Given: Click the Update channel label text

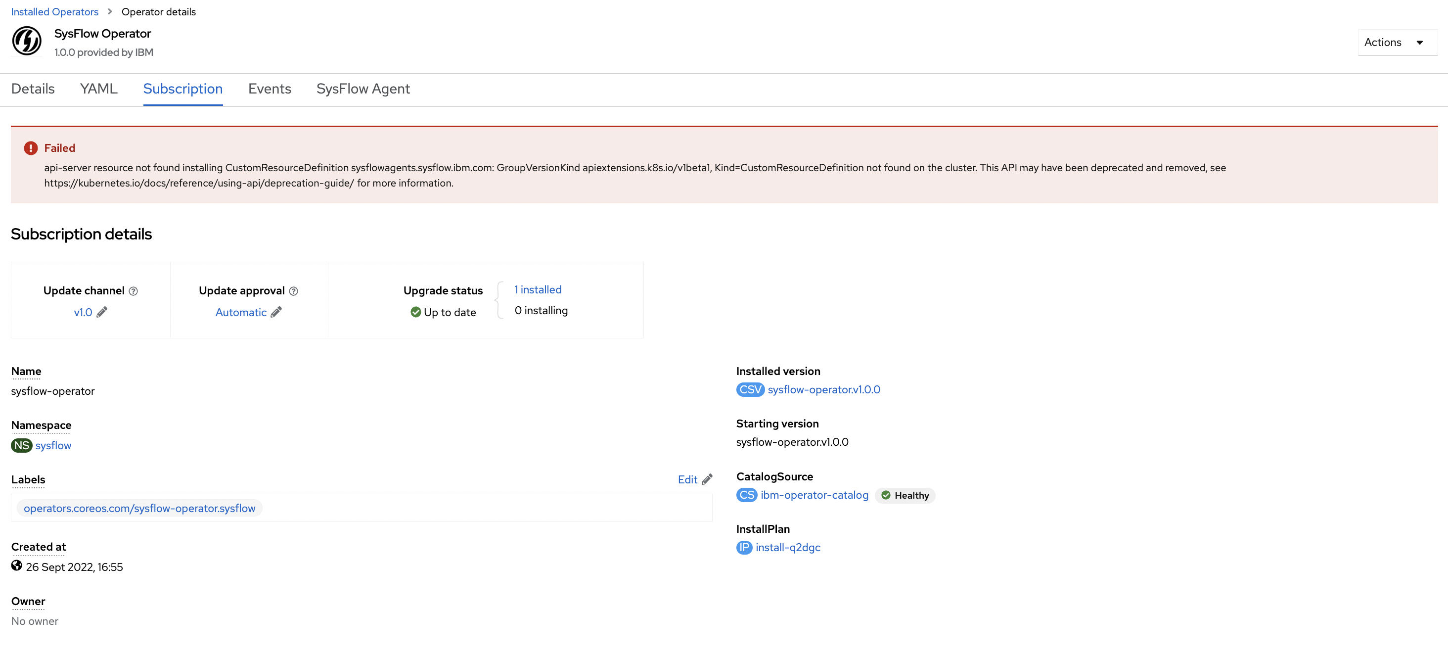Looking at the screenshot, I should click(x=84, y=291).
